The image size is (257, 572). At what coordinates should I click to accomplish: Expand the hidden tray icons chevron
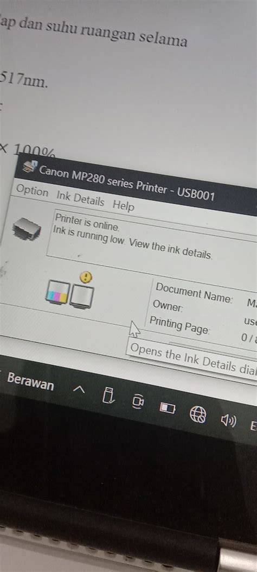coord(79,389)
